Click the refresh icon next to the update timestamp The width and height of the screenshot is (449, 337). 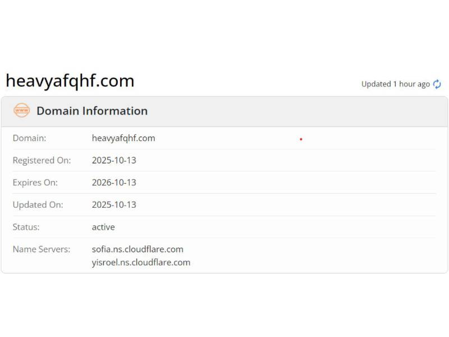(x=437, y=83)
